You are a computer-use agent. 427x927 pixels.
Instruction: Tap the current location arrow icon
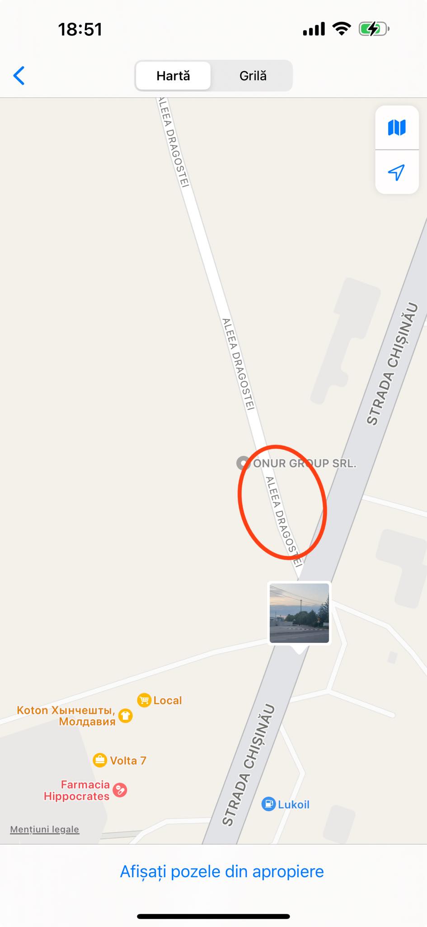click(x=396, y=172)
